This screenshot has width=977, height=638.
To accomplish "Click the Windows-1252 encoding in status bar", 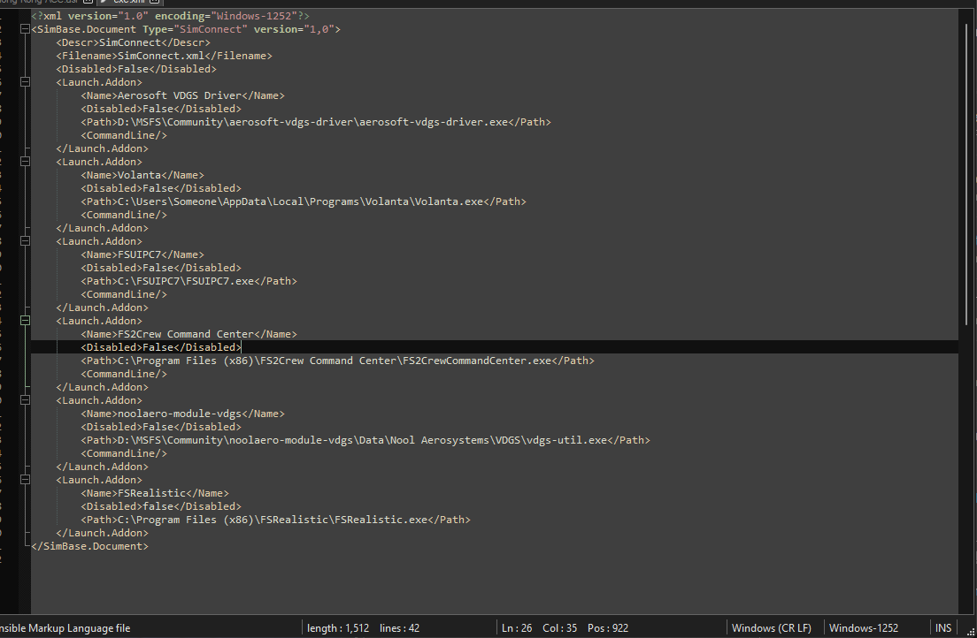I will click(x=864, y=628).
